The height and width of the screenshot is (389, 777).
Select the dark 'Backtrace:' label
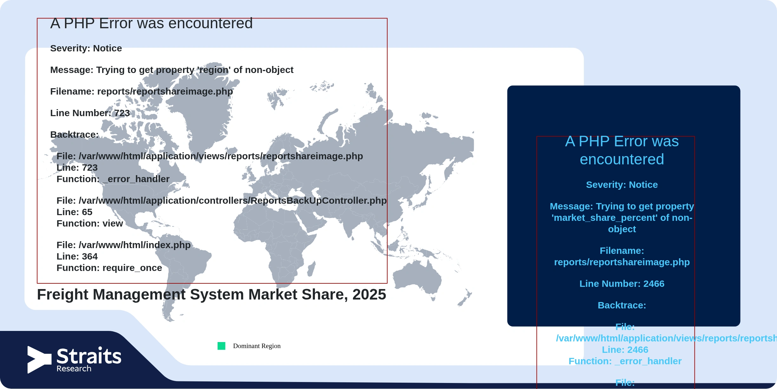point(75,135)
